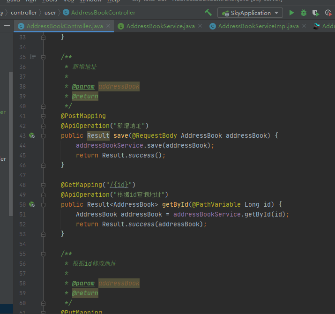Click the comment text on line 36

(x=84, y=67)
